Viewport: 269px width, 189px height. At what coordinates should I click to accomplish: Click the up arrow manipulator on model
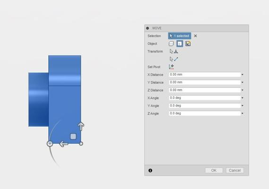pos(81,126)
